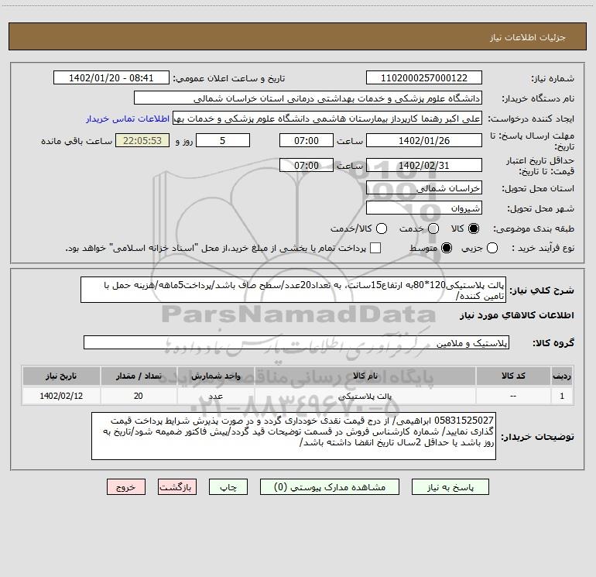Screen dimensions: 596x577
Task: Open مشاهده مدارک پیوستی (0) button
Action: click(330, 487)
